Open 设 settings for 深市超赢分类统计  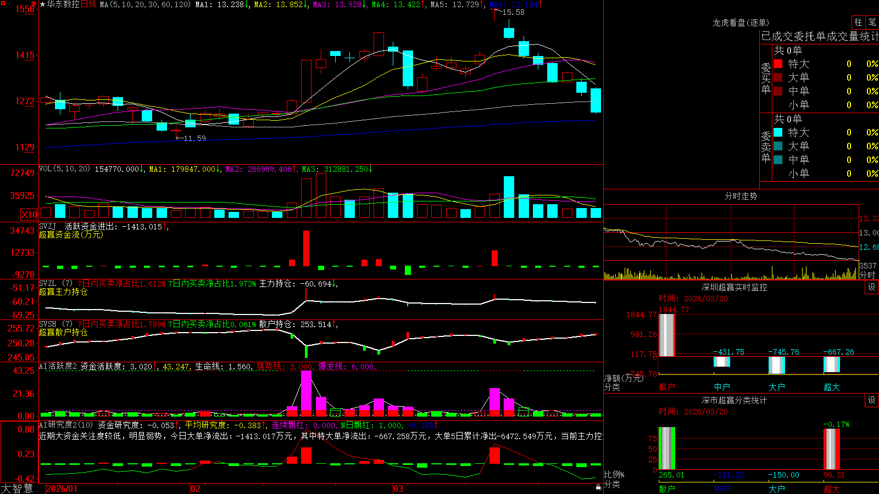click(x=872, y=400)
